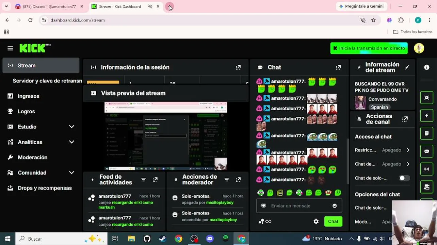Click the Windows taskbar search box
The width and height of the screenshot is (437, 245).
(61, 239)
